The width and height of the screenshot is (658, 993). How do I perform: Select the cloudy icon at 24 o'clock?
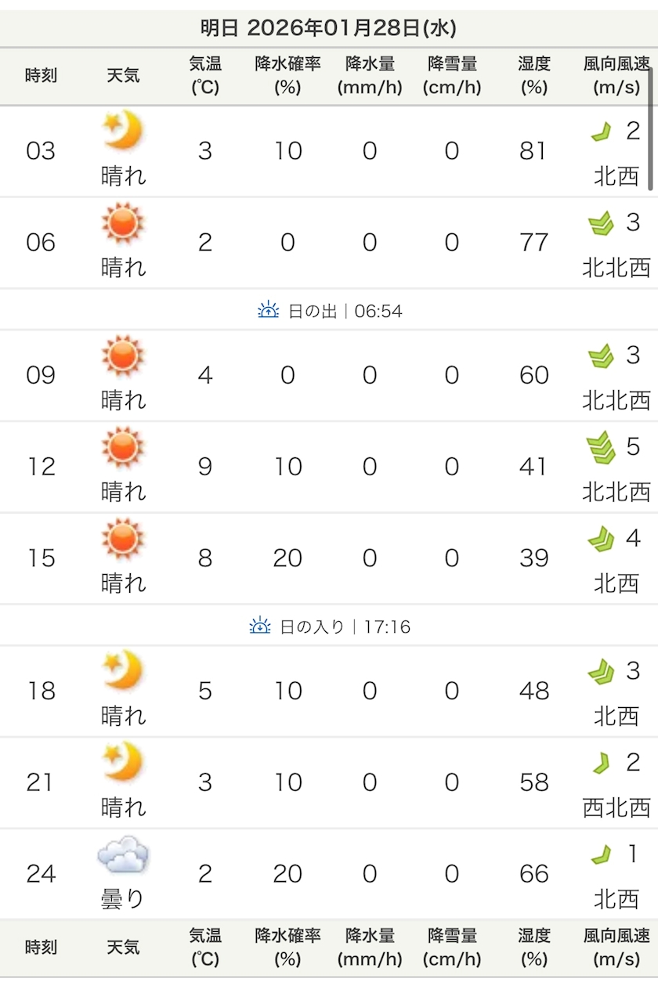click(x=123, y=854)
